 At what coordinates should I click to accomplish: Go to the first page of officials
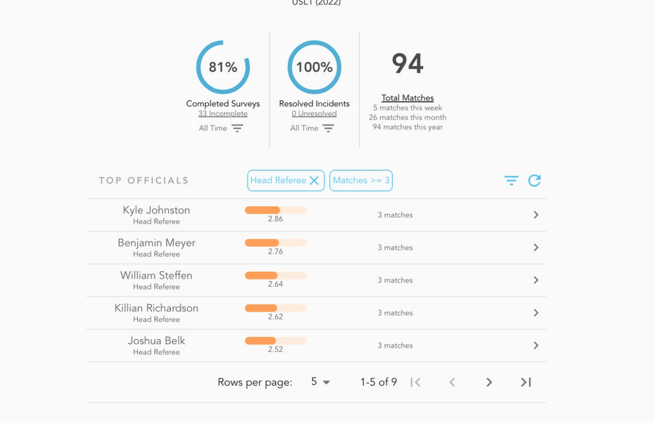pos(415,383)
